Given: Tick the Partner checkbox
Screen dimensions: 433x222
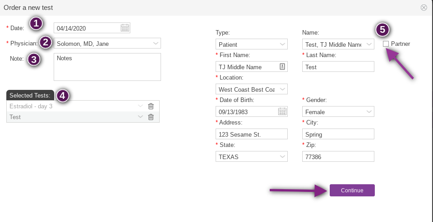Looking at the screenshot, I should [386, 44].
